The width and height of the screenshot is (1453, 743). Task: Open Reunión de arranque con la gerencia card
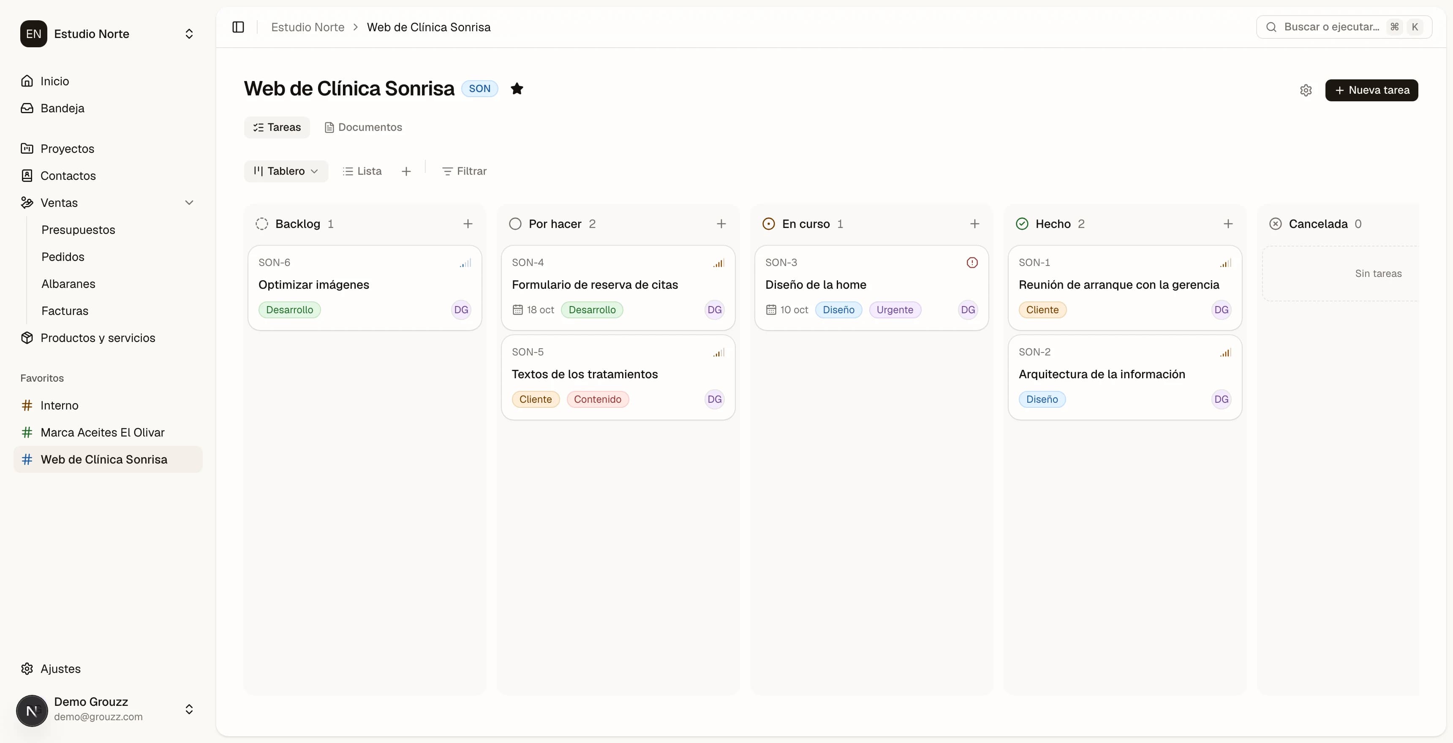1125,287
